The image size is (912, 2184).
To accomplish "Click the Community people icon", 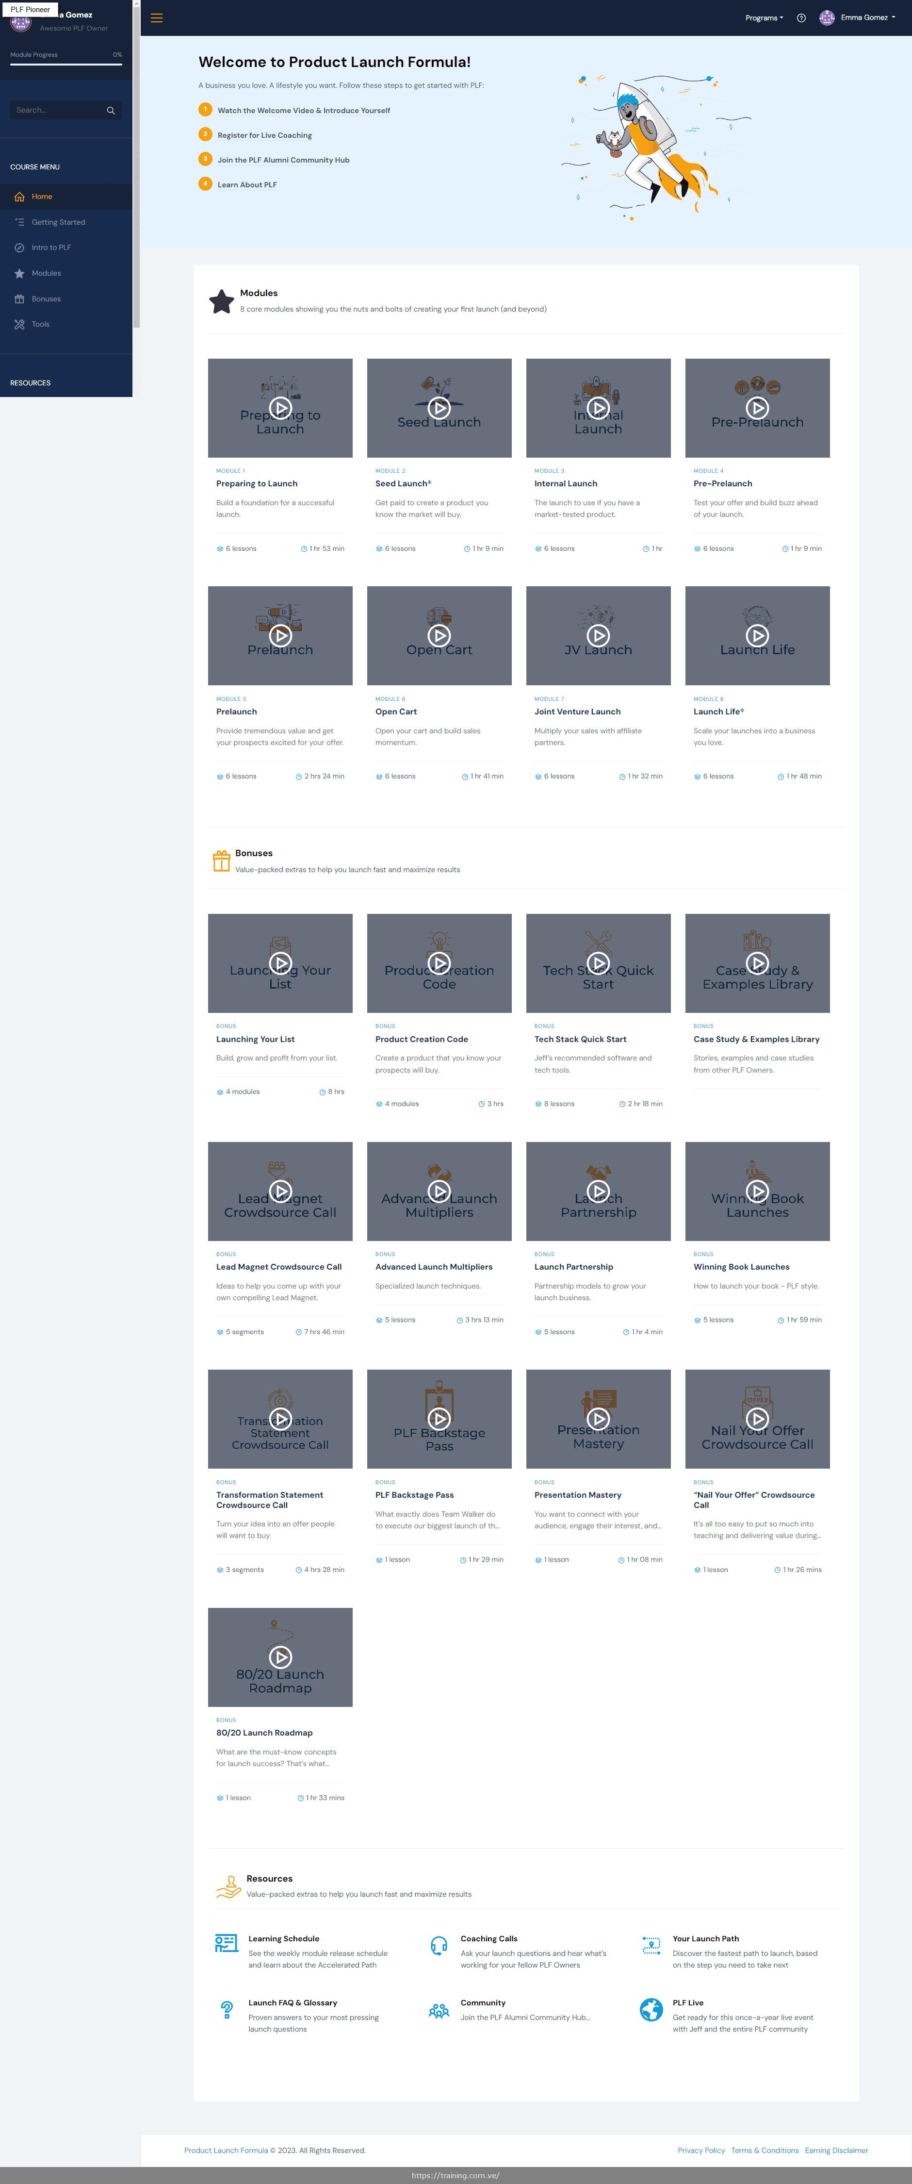I will (x=439, y=2010).
